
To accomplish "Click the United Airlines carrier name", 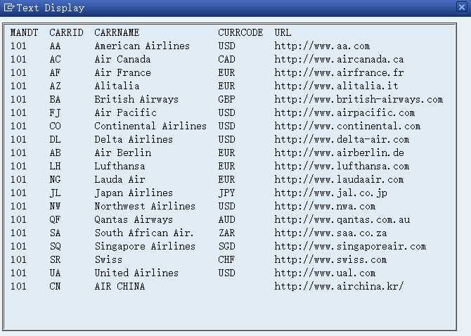I will point(136,273).
